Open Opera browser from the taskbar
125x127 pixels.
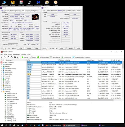[26, 125]
